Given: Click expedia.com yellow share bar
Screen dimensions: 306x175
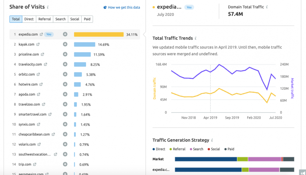Looking at the screenshot, I should 99,35.
